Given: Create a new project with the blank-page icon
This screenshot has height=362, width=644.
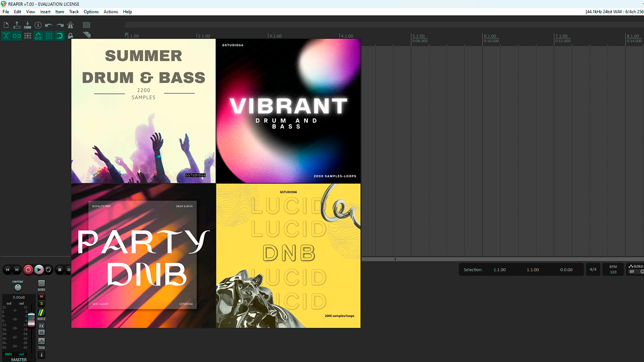Looking at the screenshot, I should pyautogui.click(x=6, y=25).
